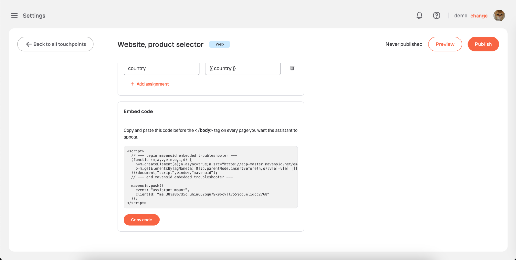
Task: Delete the country assignment with trash icon
Action: point(292,68)
